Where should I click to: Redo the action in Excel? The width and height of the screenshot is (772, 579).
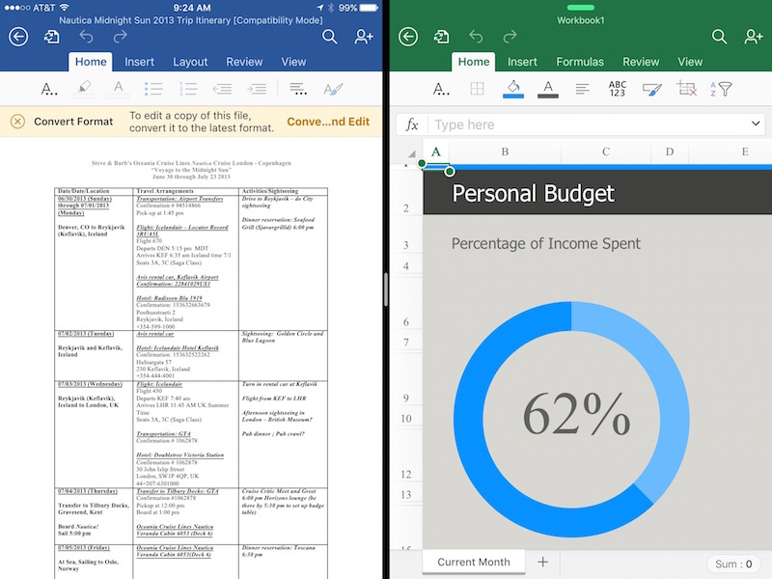[x=510, y=37]
